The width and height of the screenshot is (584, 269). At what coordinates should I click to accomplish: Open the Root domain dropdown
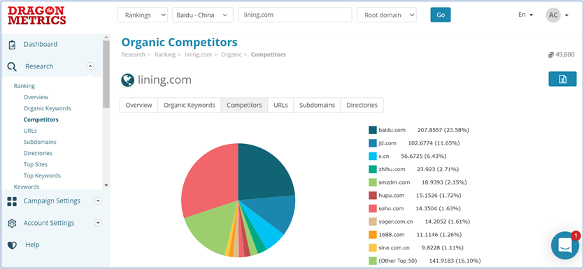coord(387,15)
